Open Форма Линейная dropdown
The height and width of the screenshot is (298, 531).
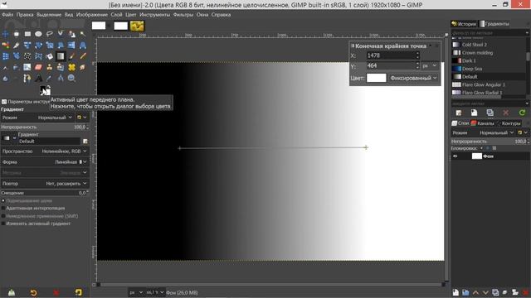tap(45, 162)
